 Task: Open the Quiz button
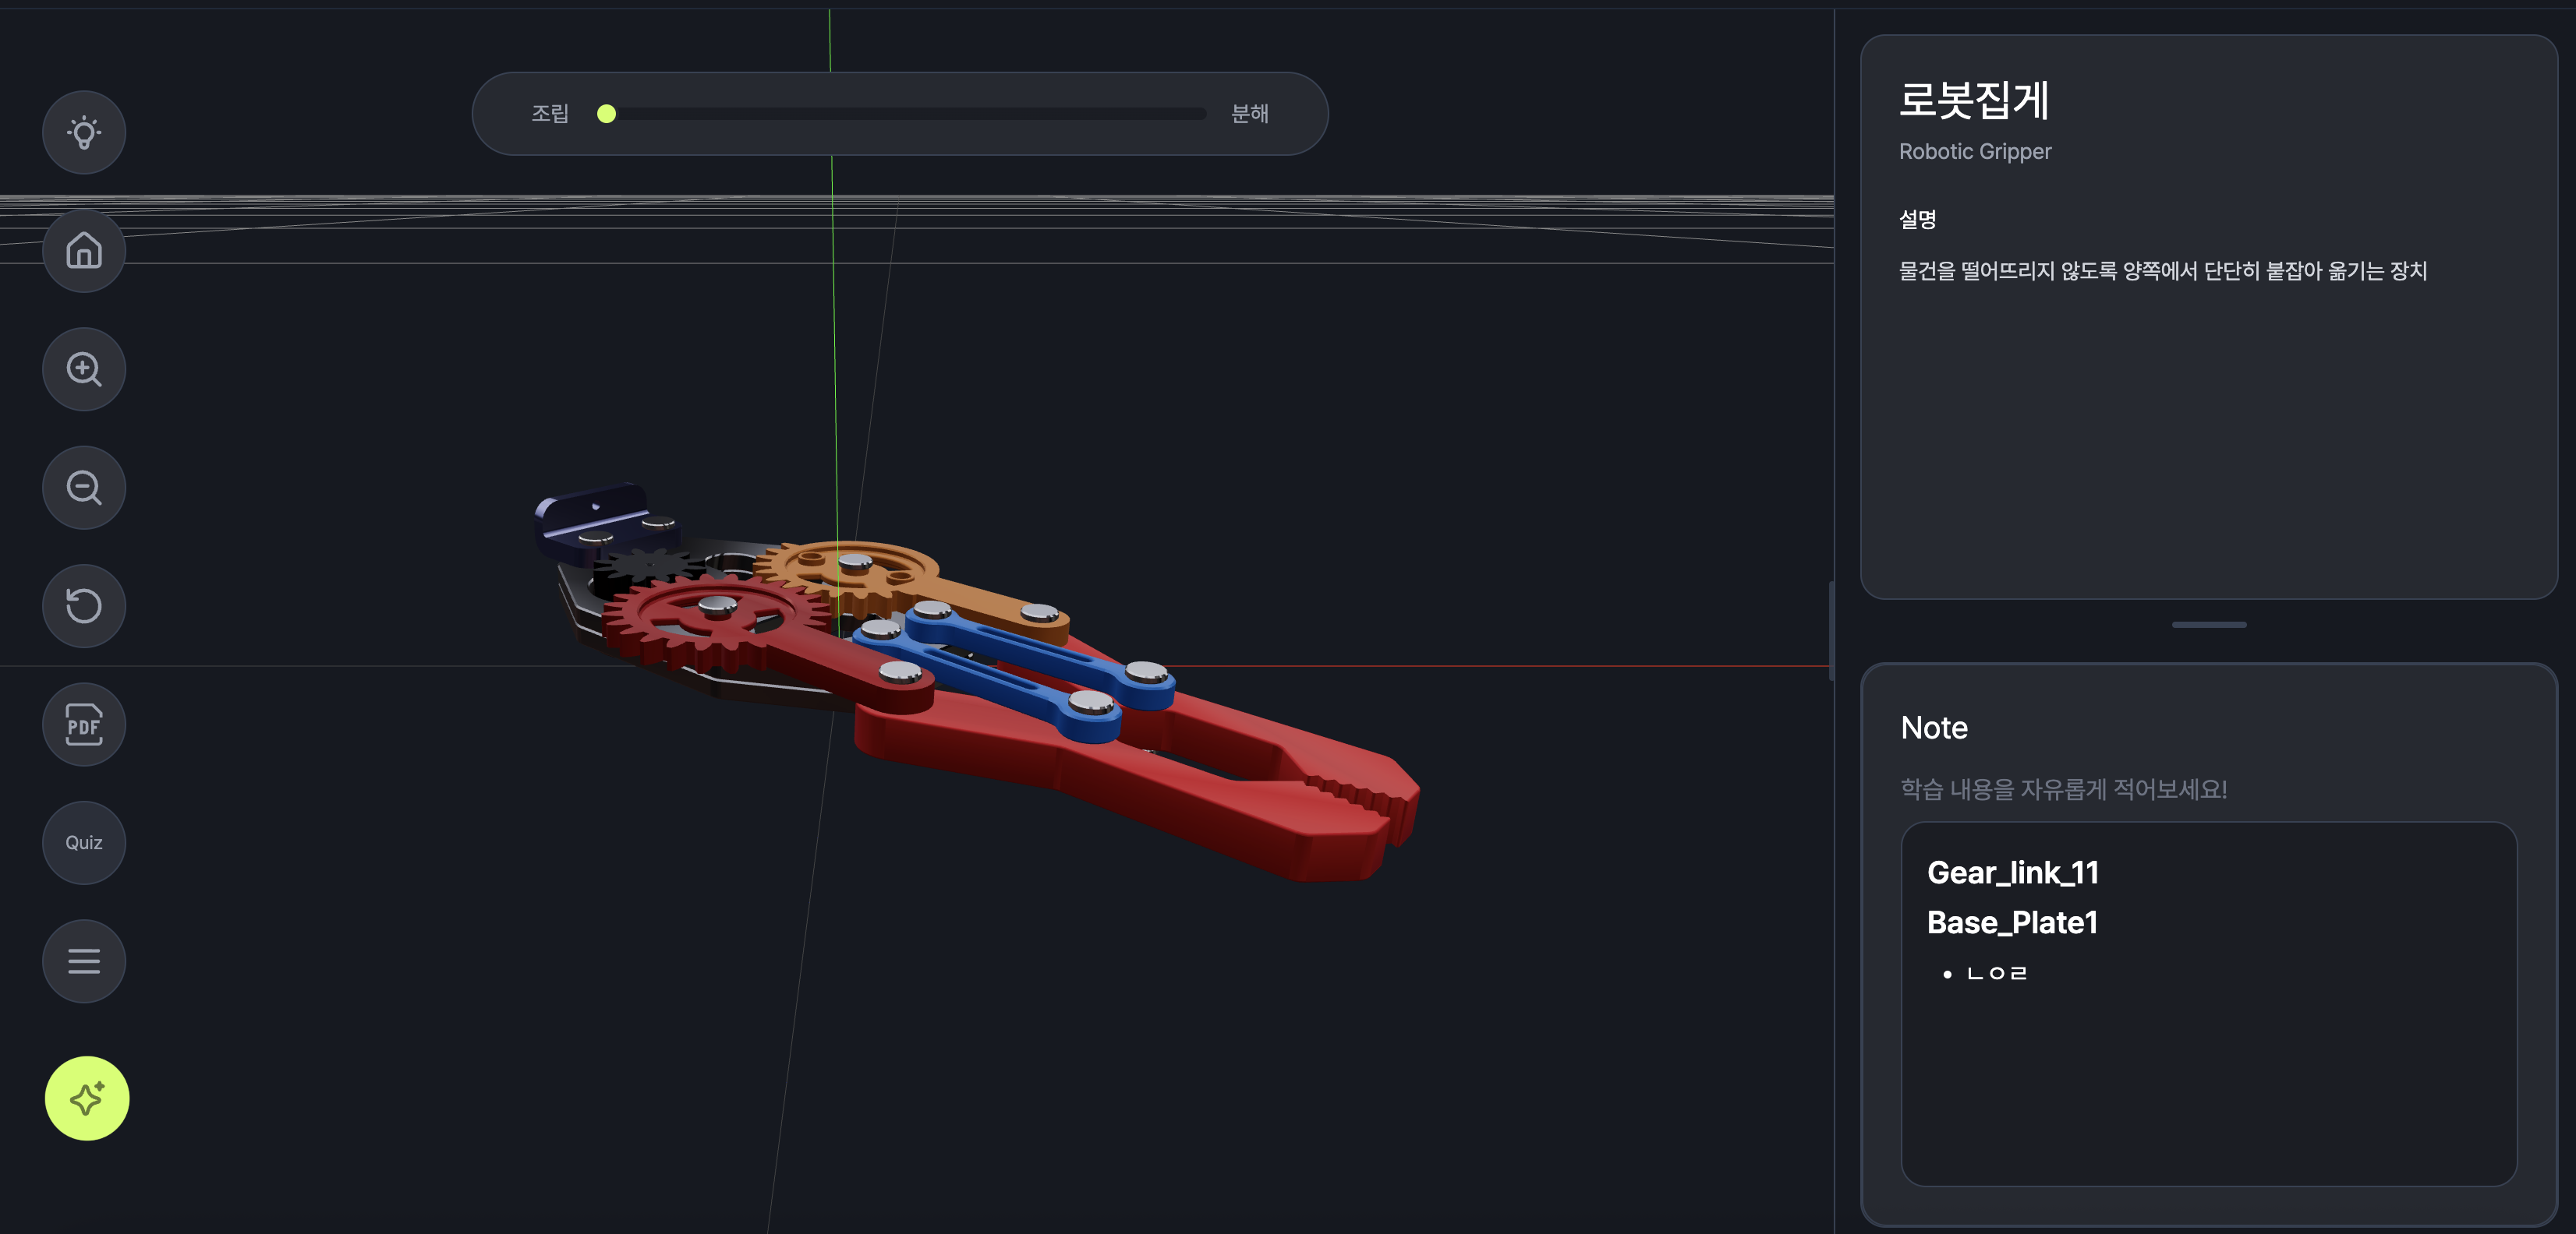click(x=84, y=842)
